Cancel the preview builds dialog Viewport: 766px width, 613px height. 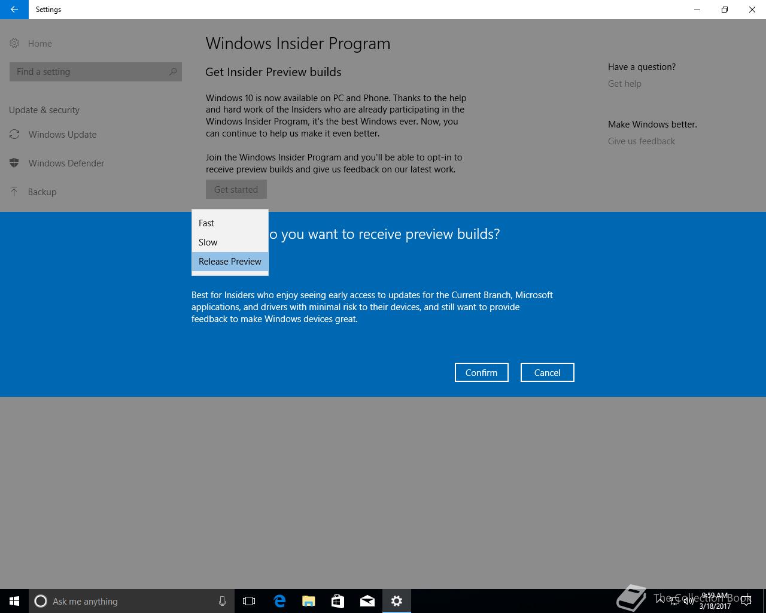click(x=548, y=372)
